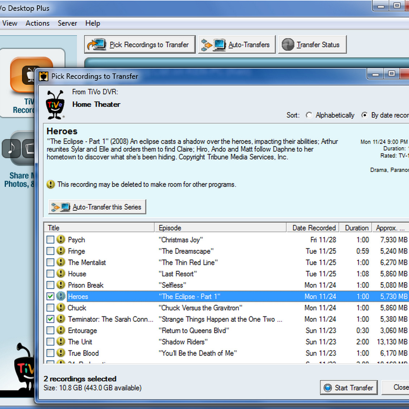The height and width of the screenshot is (409, 409).
Task: Click the warning icon in House row
Action: (61, 274)
